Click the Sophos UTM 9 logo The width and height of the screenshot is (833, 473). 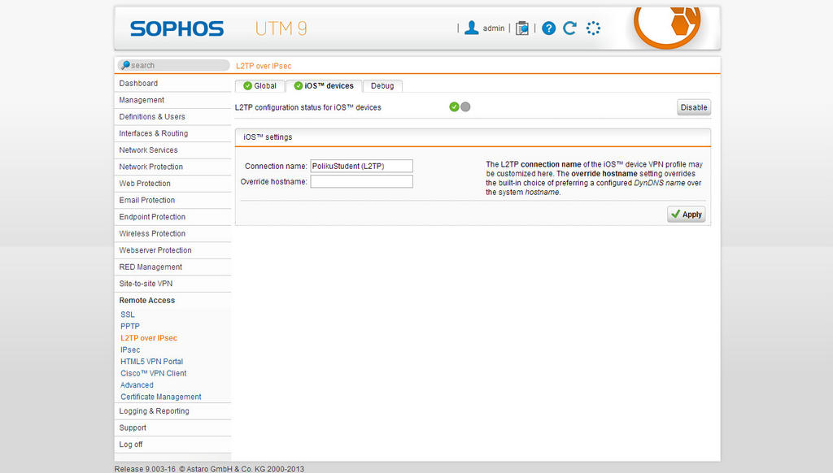point(219,28)
